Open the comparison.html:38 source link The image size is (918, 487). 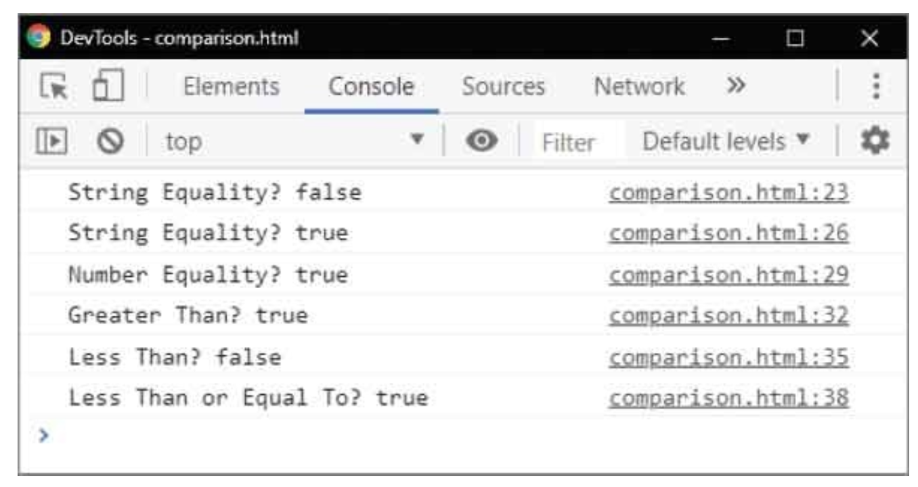[x=728, y=398]
